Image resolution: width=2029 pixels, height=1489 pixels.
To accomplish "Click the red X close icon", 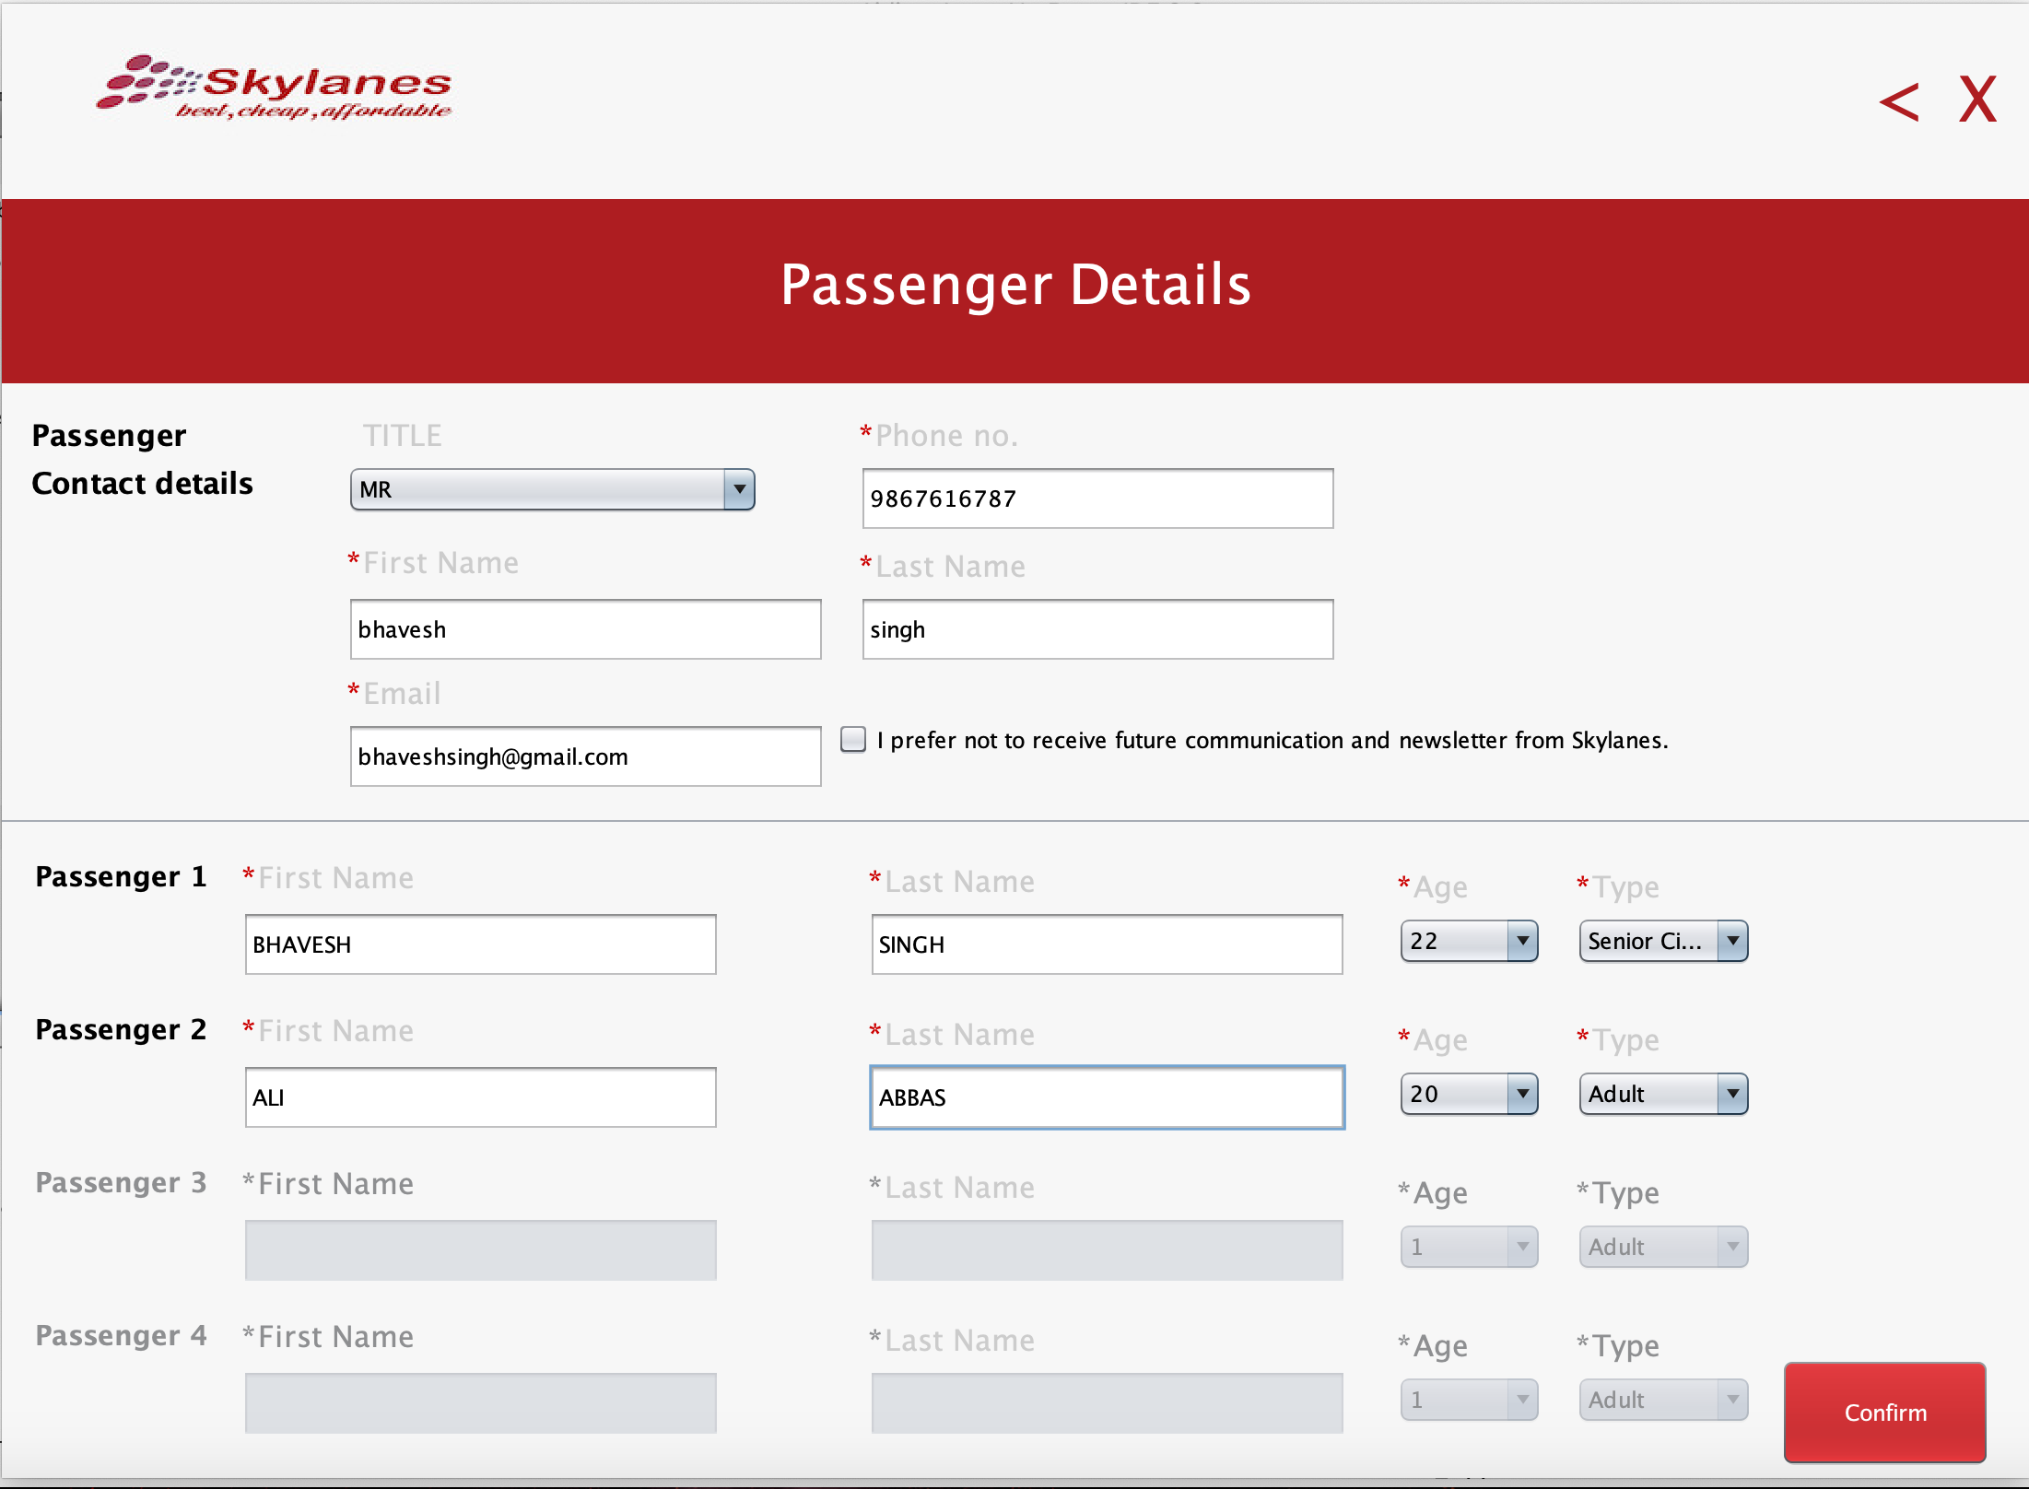I will pos(1977,100).
